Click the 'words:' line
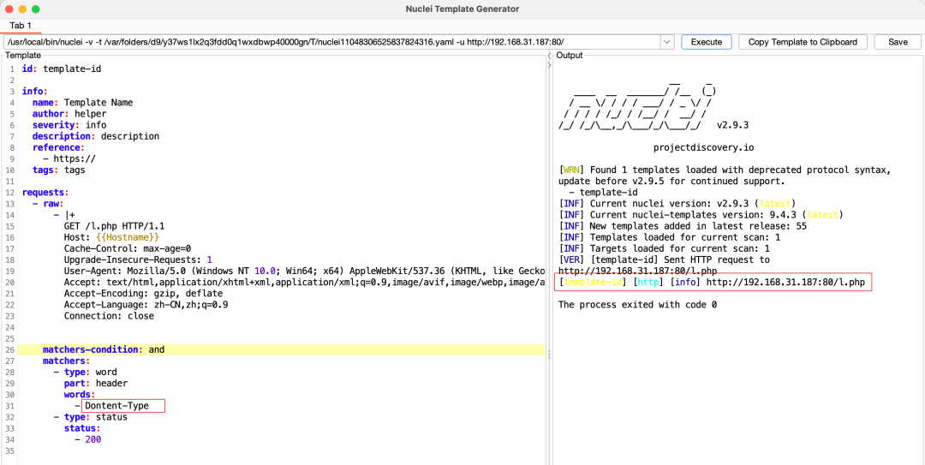925x465 pixels. pos(80,395)
